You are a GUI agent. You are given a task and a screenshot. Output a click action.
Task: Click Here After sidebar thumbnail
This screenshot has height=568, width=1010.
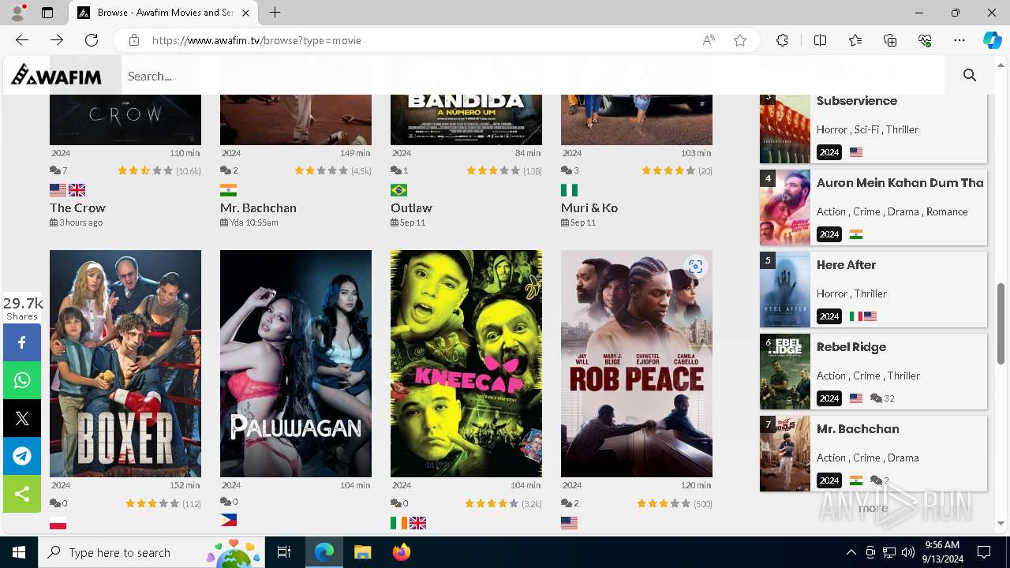785,290
